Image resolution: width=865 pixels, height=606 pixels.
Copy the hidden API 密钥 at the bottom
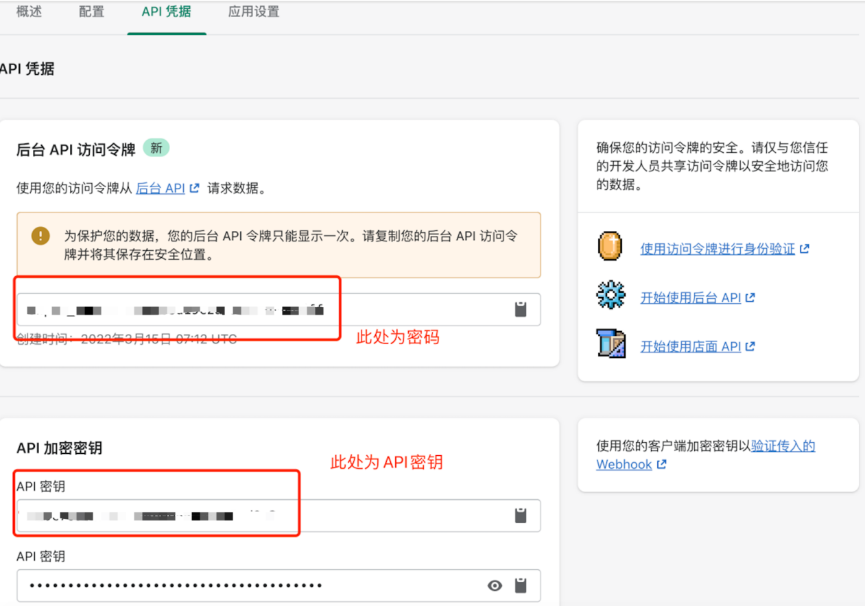[520, 585]
